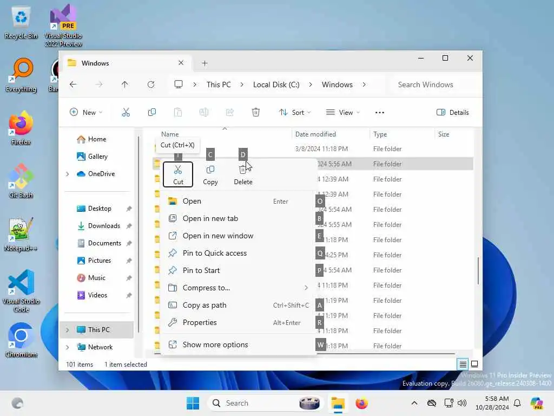This screenshot has height=416, width=554.
Task: Click This PC in the address bar
Action: click(x=219, y=84)
